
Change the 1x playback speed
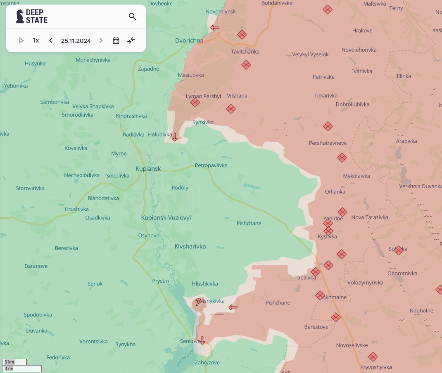36,40
